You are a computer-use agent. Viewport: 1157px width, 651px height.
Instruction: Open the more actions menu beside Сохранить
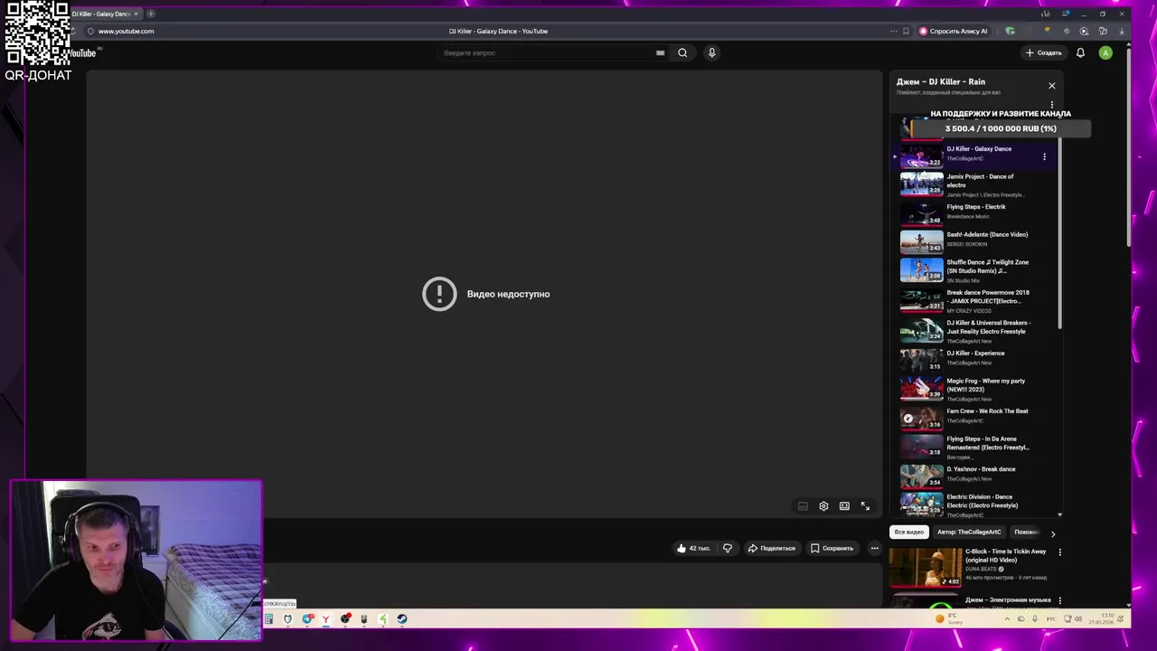874,548
